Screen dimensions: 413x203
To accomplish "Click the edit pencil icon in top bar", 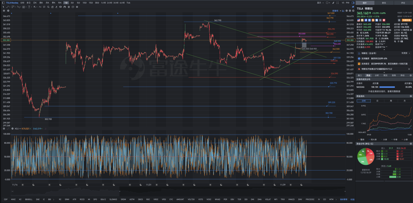I will click(333, 3).
